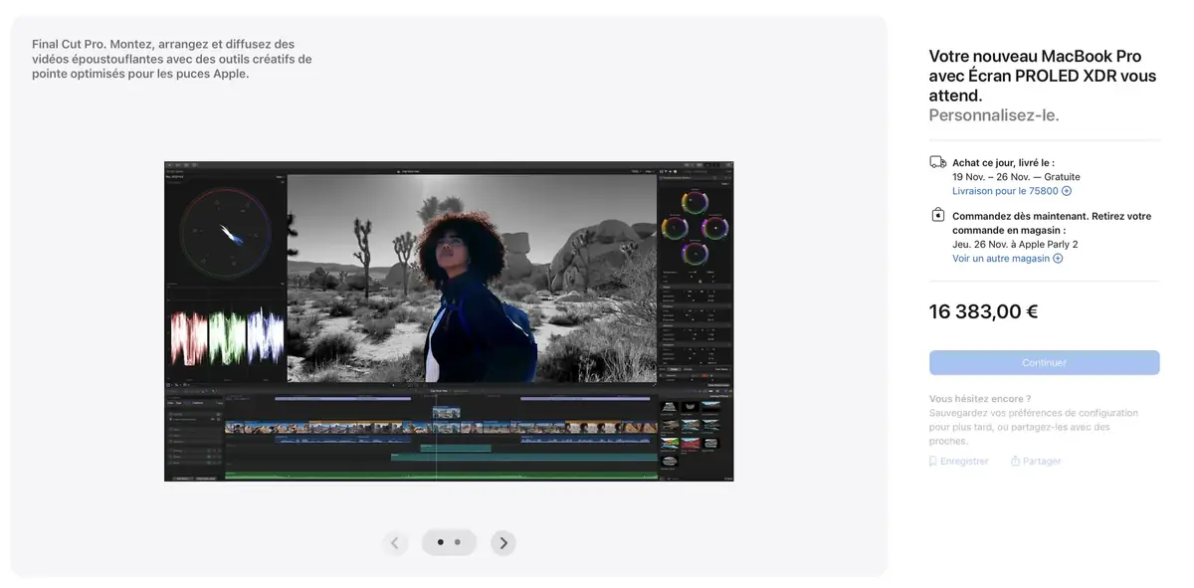Click the Jeu. 26 Nov. à Apple Parly 2 text

coord(1015,245)
